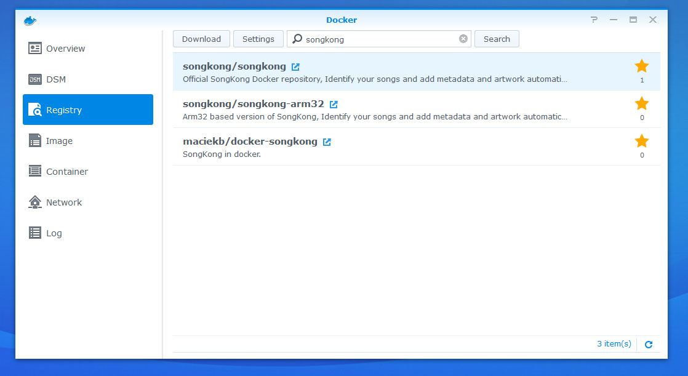Click the star for maciekb/docker-songkong
The height and width of the screenshot is (376, 688).
pos(642,141)
